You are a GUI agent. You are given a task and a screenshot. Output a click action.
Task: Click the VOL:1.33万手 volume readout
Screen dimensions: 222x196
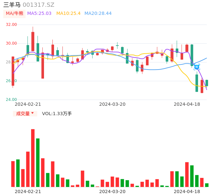coord(57,114)
